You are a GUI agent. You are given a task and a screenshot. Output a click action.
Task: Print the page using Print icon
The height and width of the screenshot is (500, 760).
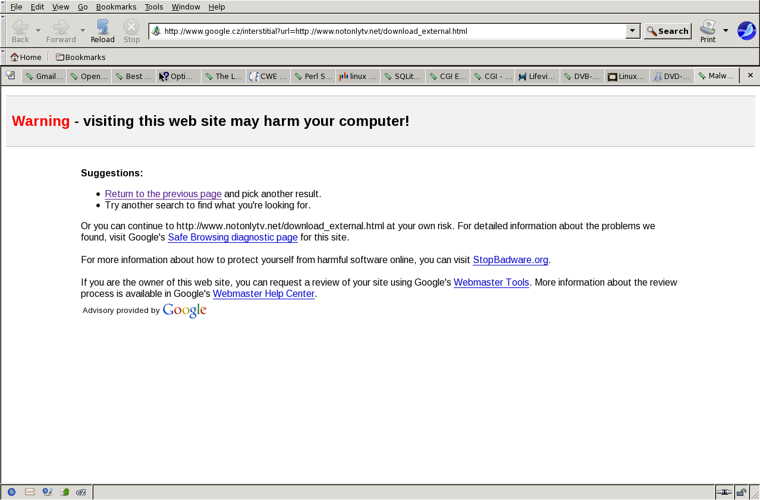(x=708, y=31)
